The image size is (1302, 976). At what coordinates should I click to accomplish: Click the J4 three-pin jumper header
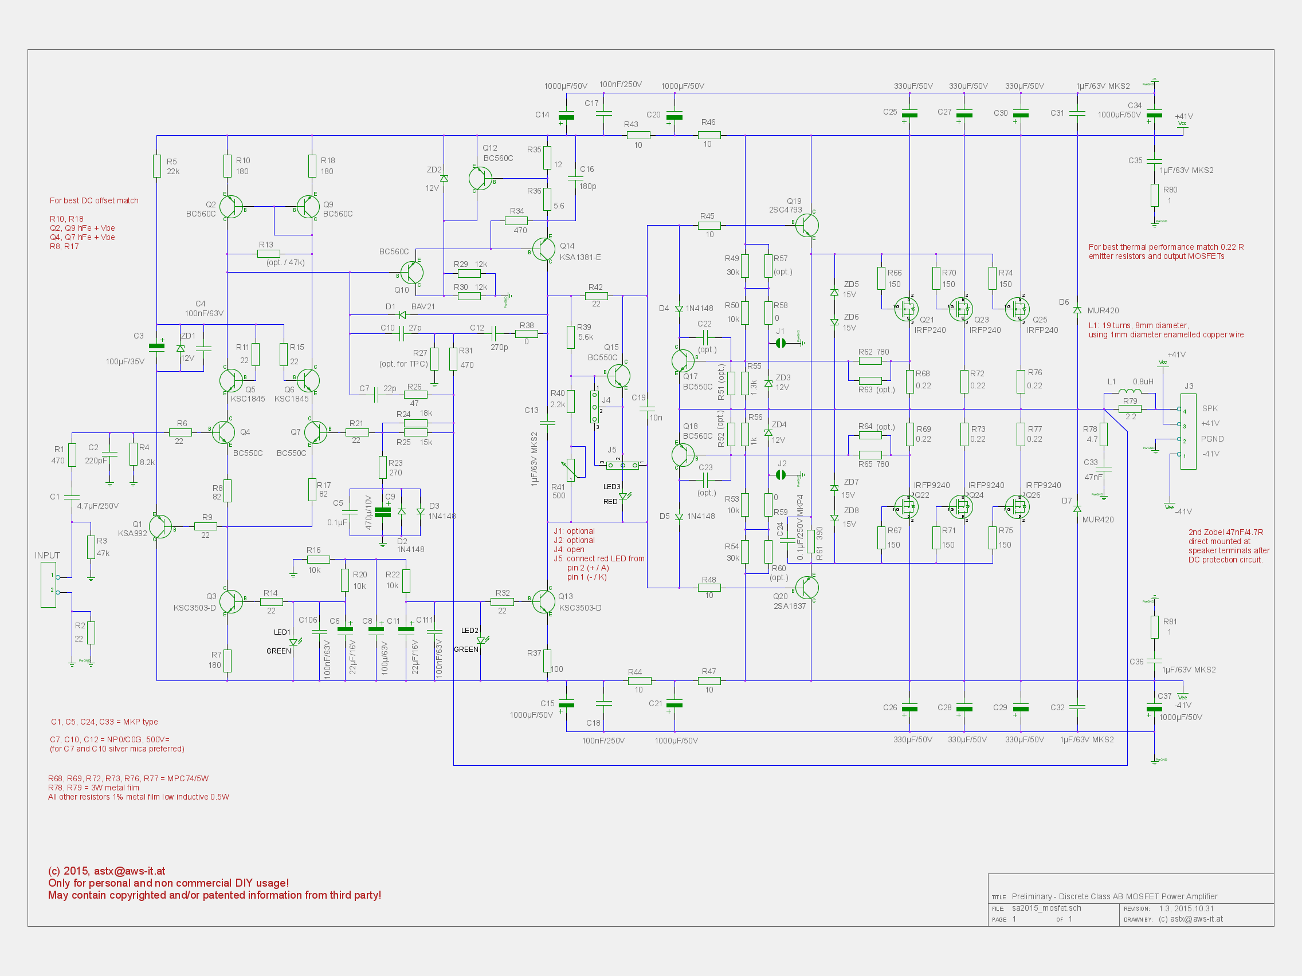tap(594, 407)
